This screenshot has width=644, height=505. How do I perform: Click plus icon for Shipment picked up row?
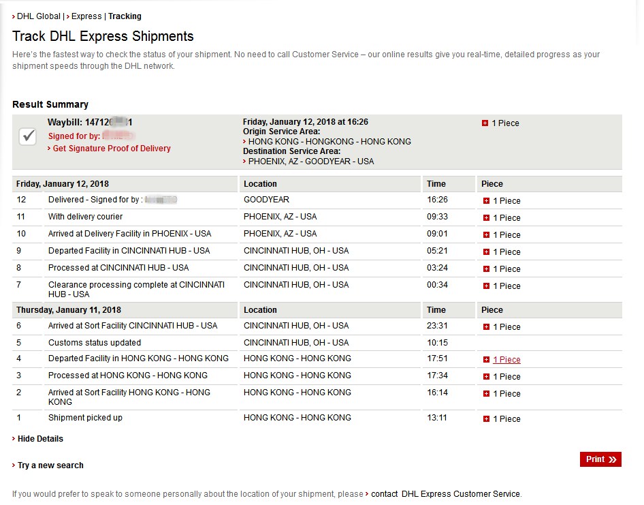coord(486,419)
